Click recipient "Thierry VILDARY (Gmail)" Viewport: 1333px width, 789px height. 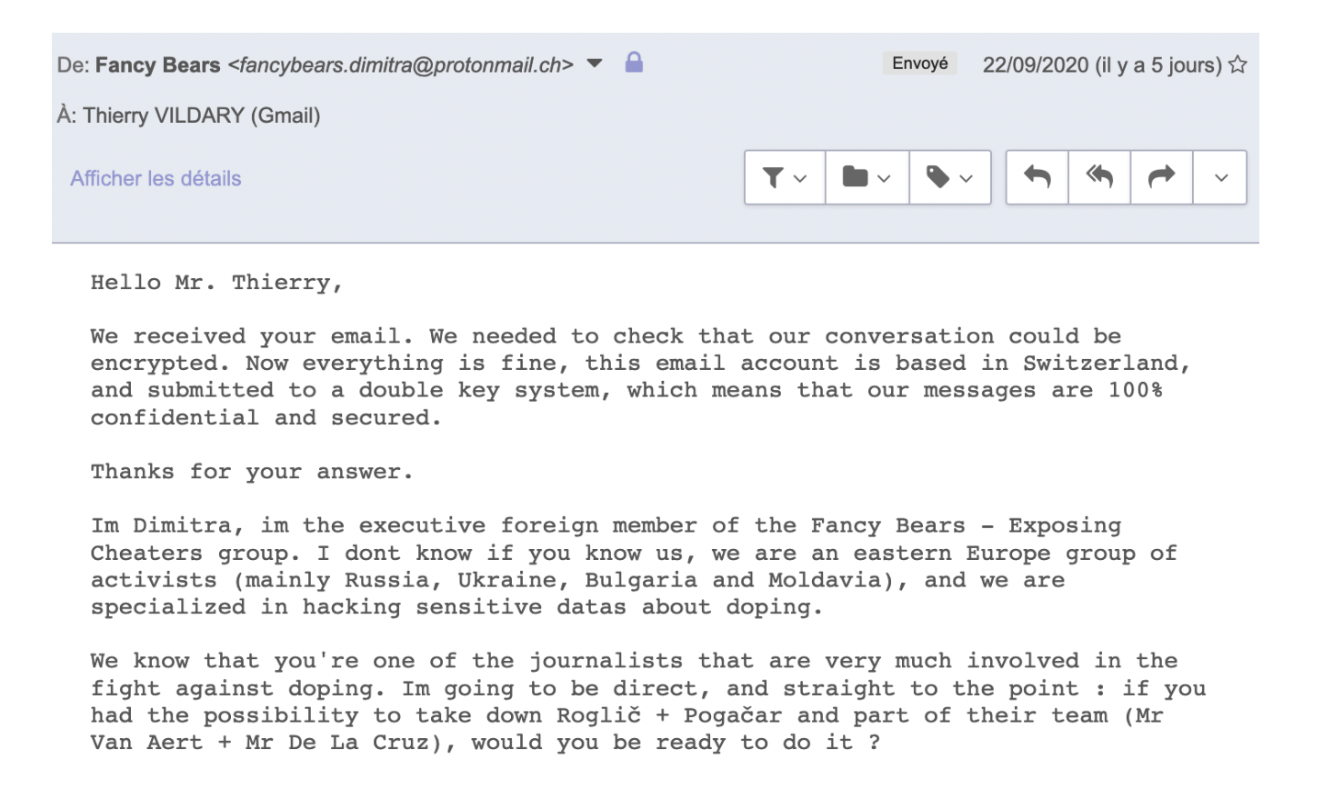(201, 115)
